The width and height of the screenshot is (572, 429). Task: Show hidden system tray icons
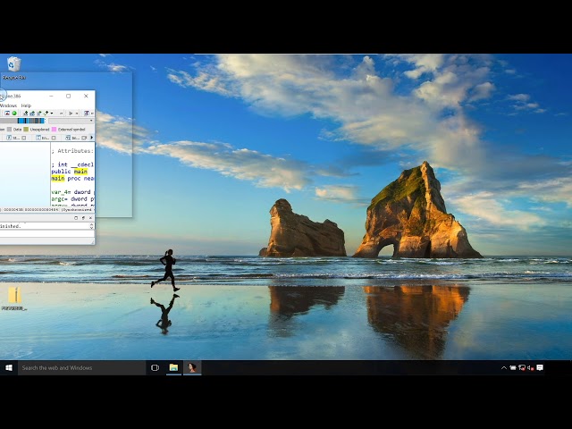tap(504, 367)
